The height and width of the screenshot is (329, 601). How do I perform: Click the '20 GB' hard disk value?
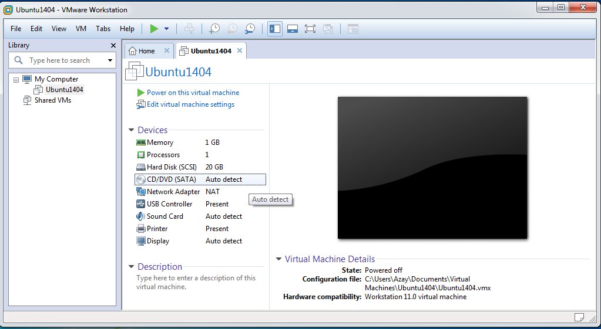pos(214,167)
